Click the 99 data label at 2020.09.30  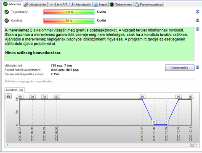(x=57, y=97)
